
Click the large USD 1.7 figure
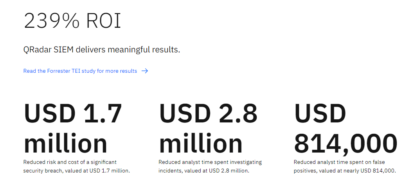point(73,114)
